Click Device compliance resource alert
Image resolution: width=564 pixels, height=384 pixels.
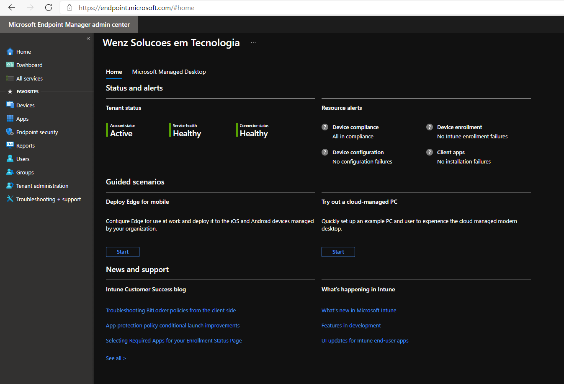355,127
